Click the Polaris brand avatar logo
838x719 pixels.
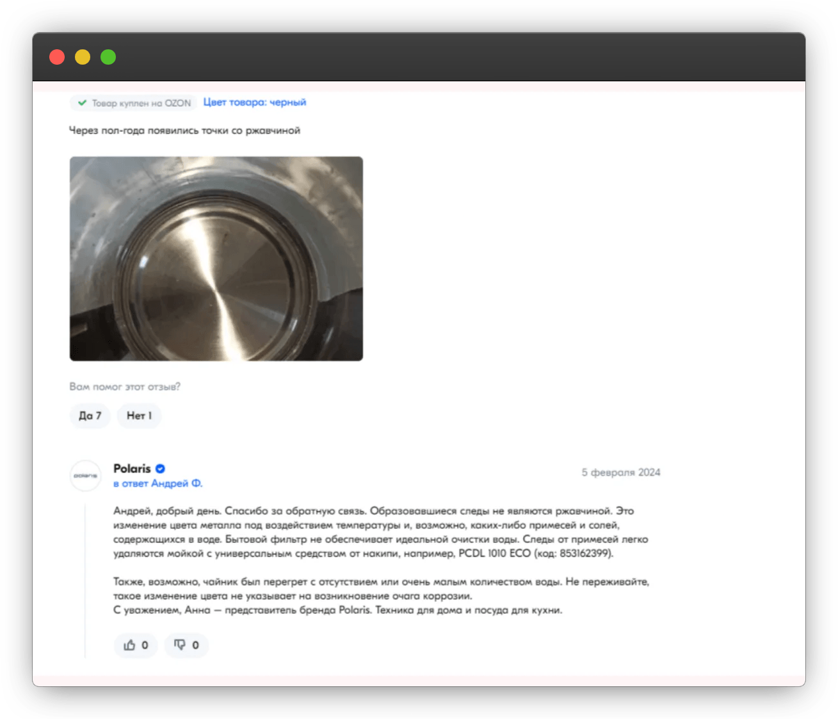(x=85, y=476)
